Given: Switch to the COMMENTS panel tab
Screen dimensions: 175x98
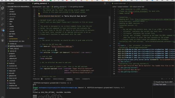Looking at the screenshot, I should pos(86,79).
